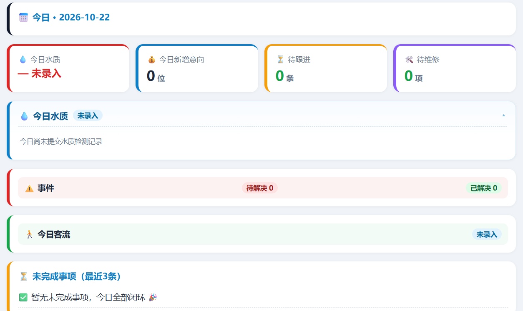The height and width of the screenshot is (311, 523).
Task: Click the 待维修 card label
Action: coord(428,60)
